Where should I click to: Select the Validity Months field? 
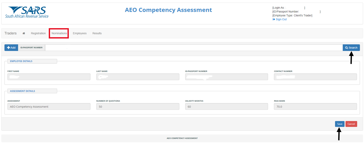(226, 106)
